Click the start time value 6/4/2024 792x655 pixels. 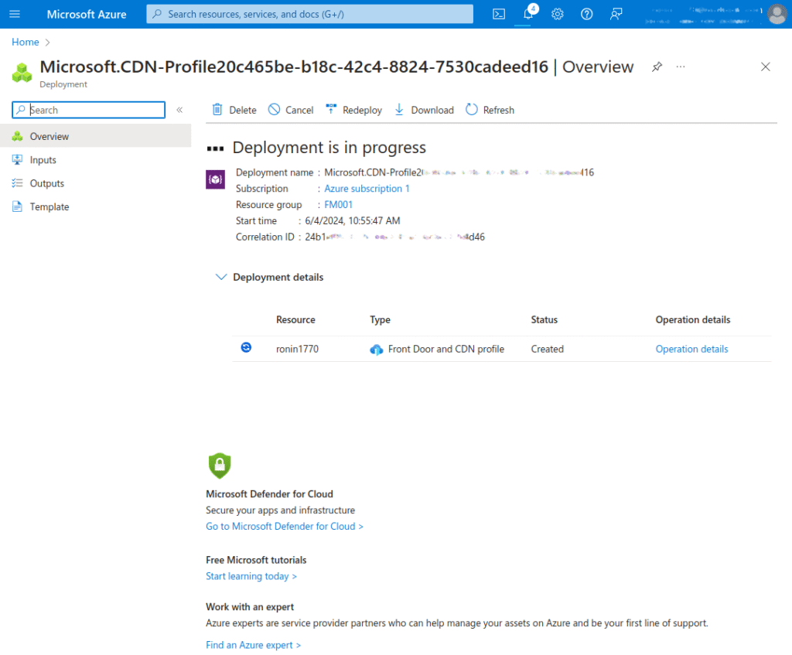click(353, 220)
